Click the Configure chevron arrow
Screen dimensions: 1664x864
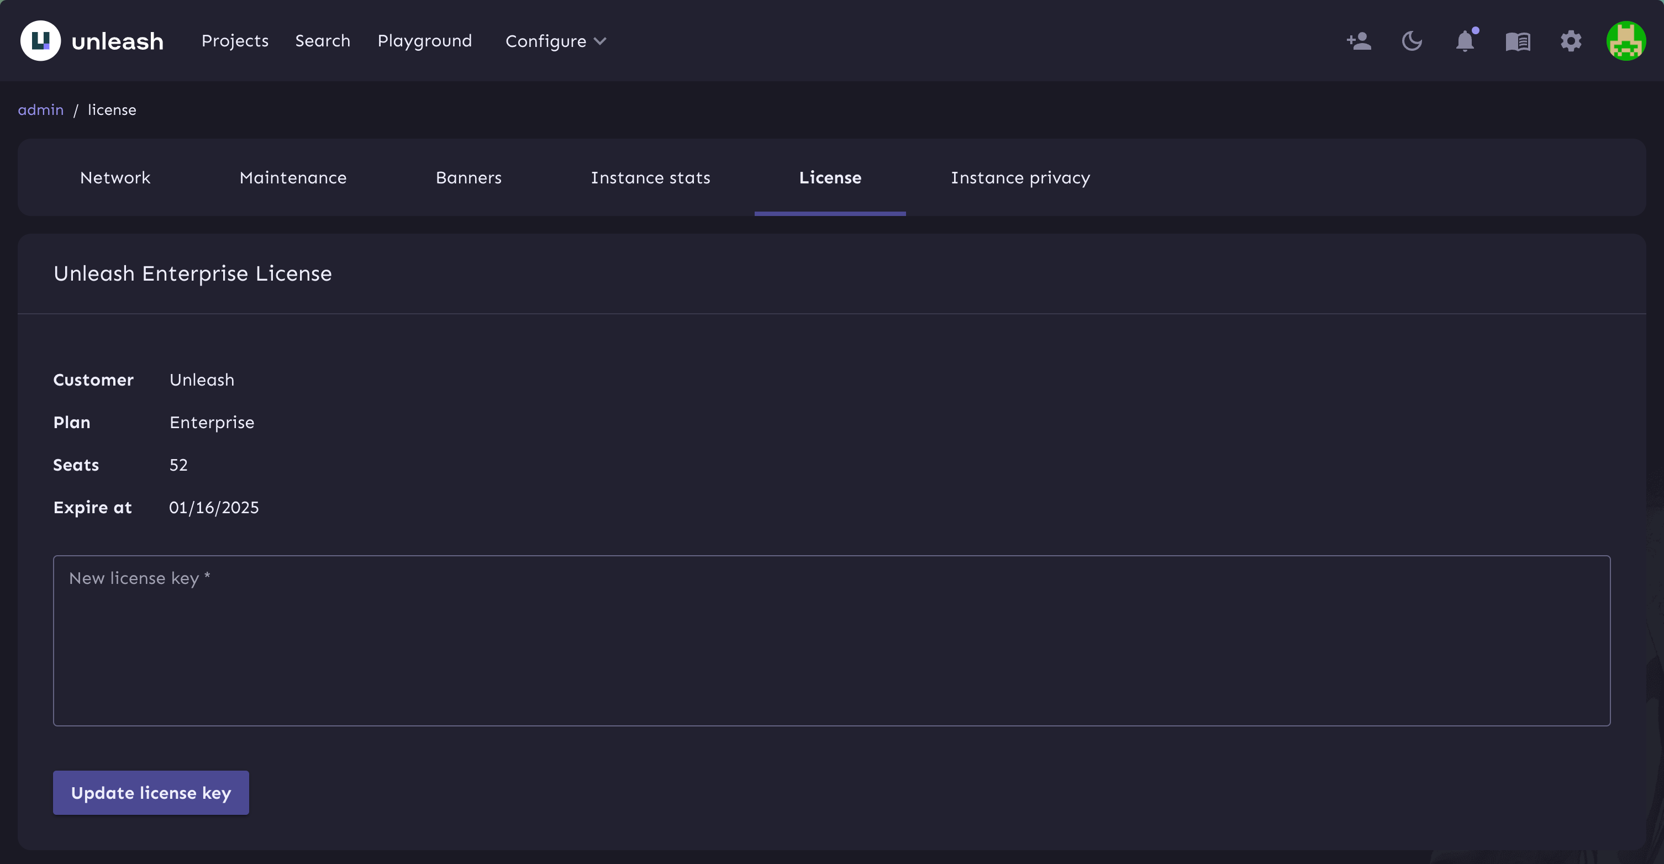pos(600,41)
